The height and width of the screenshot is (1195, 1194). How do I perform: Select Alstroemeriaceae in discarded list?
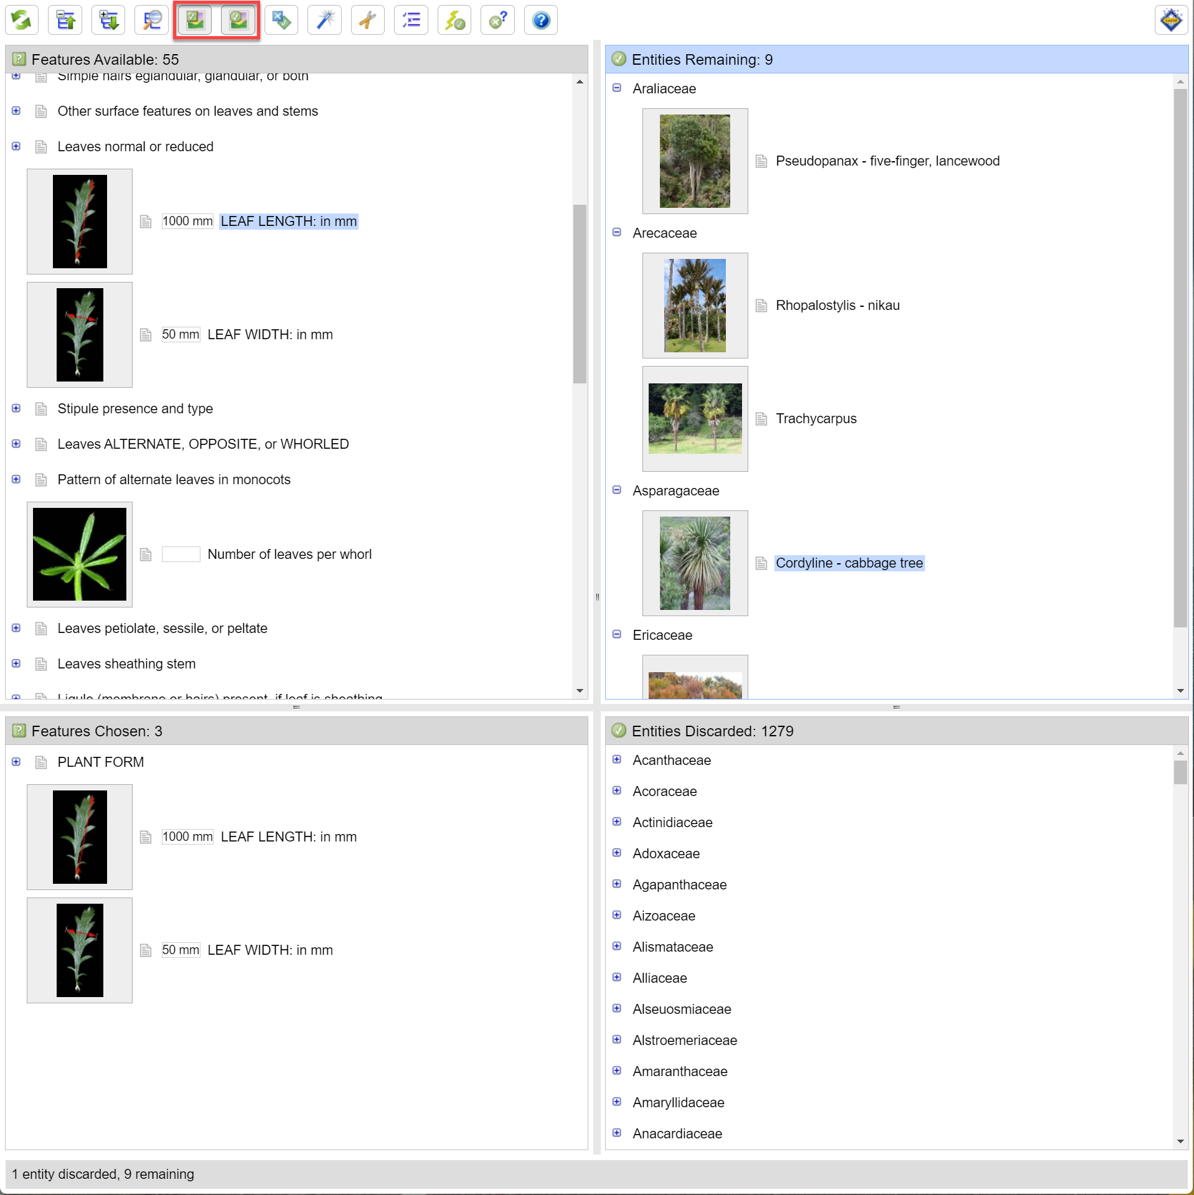point(685,1041)
